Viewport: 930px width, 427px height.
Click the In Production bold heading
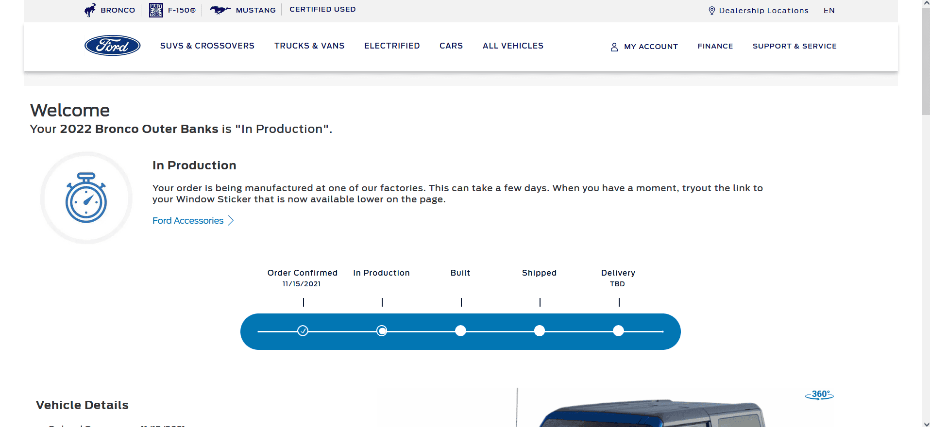point(194,165)
